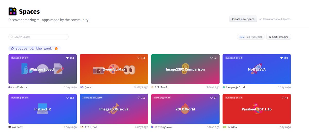Click the 3 days ago timestamp
This screenshot has width=309, height=139.
tap(213, 87)
